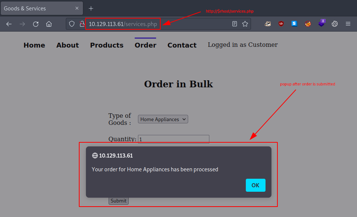The height and width of the screenshot is (217, 357).
Task: Select the Order navigation item
Action: tap(145, 45)
